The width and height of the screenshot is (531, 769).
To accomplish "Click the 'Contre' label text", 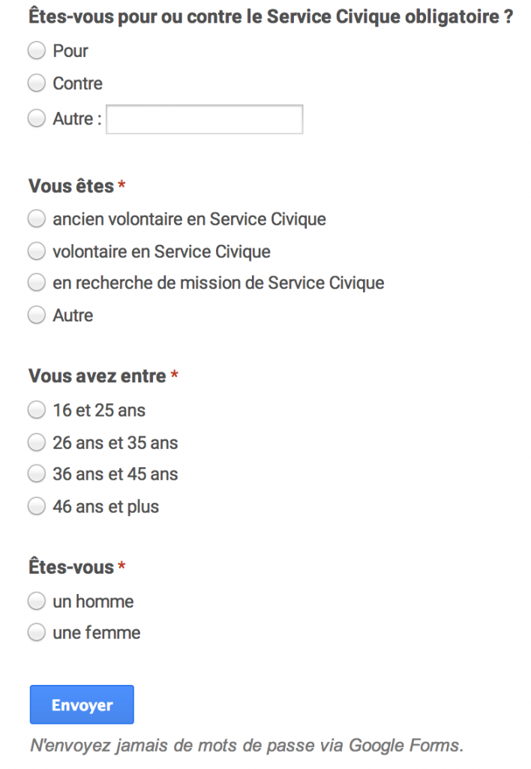I will click(77, 83).
